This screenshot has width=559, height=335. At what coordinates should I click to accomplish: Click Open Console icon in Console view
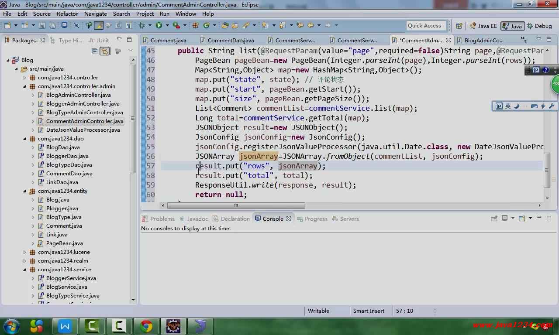click(x=521, y=218)
